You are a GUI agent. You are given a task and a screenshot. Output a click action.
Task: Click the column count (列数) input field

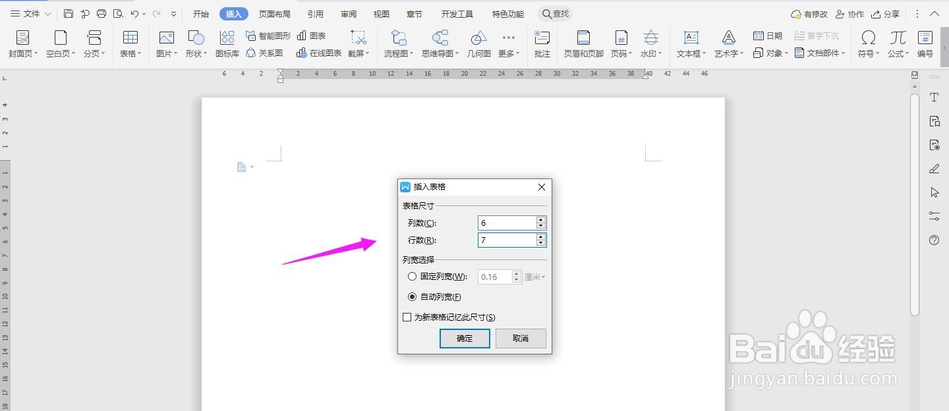tap(507, 223)
